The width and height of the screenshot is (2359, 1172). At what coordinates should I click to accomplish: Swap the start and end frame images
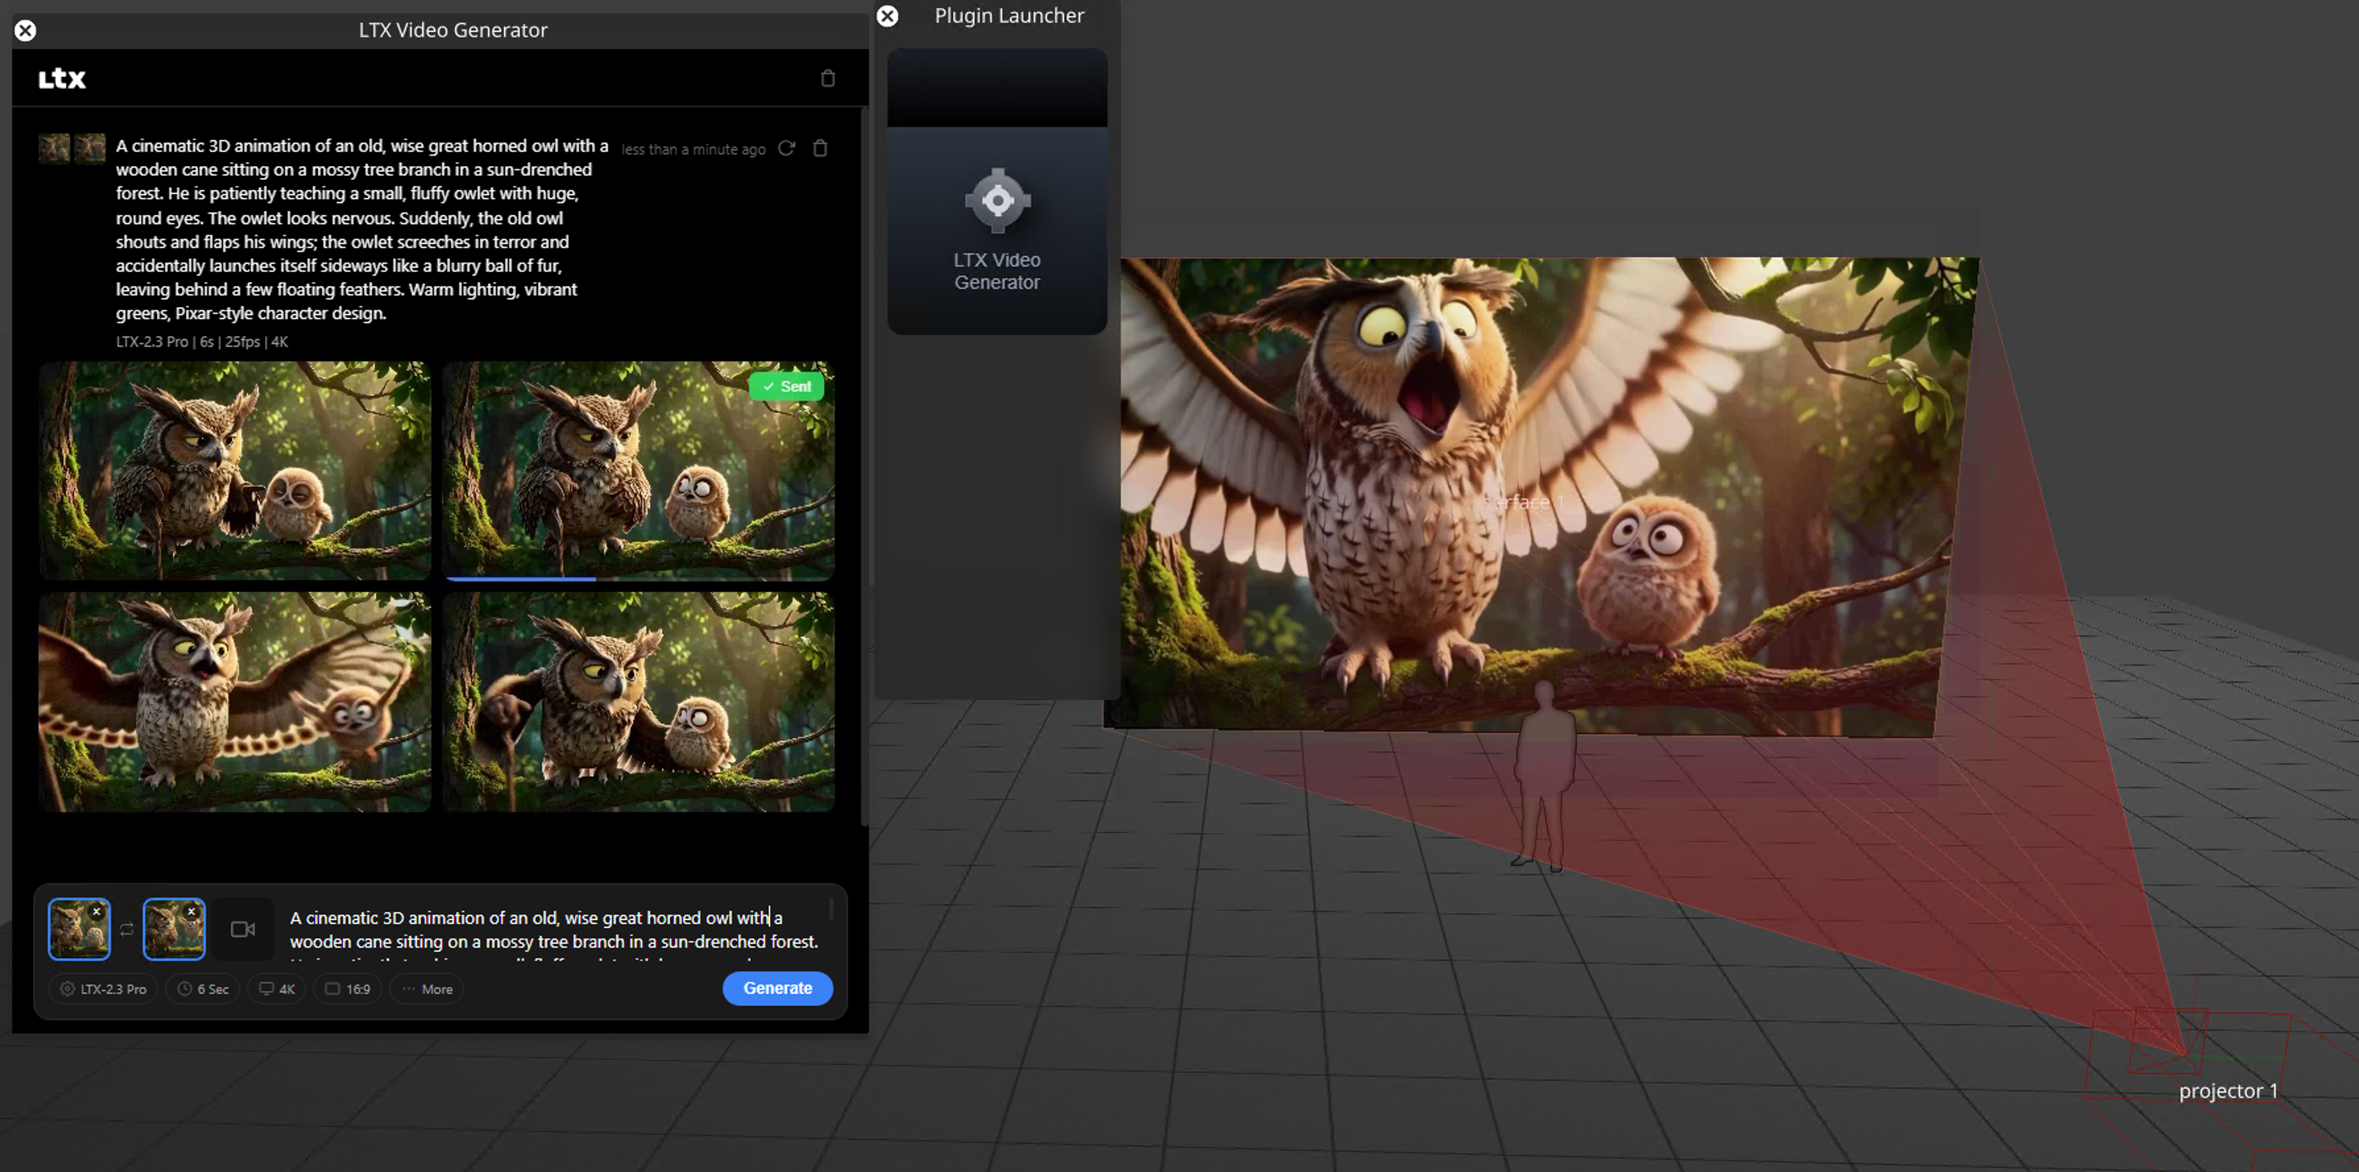(x=127, y=929)
